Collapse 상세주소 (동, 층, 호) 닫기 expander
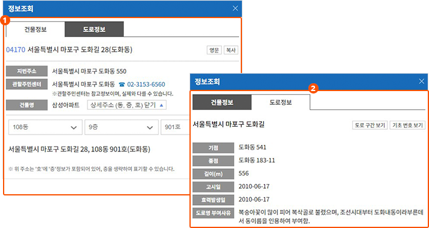This screenshot has height=228, width=429. (x=127, y=105)
